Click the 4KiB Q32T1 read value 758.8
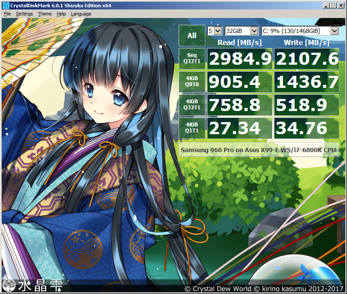347x294 pixels. [x=240, y=105]
